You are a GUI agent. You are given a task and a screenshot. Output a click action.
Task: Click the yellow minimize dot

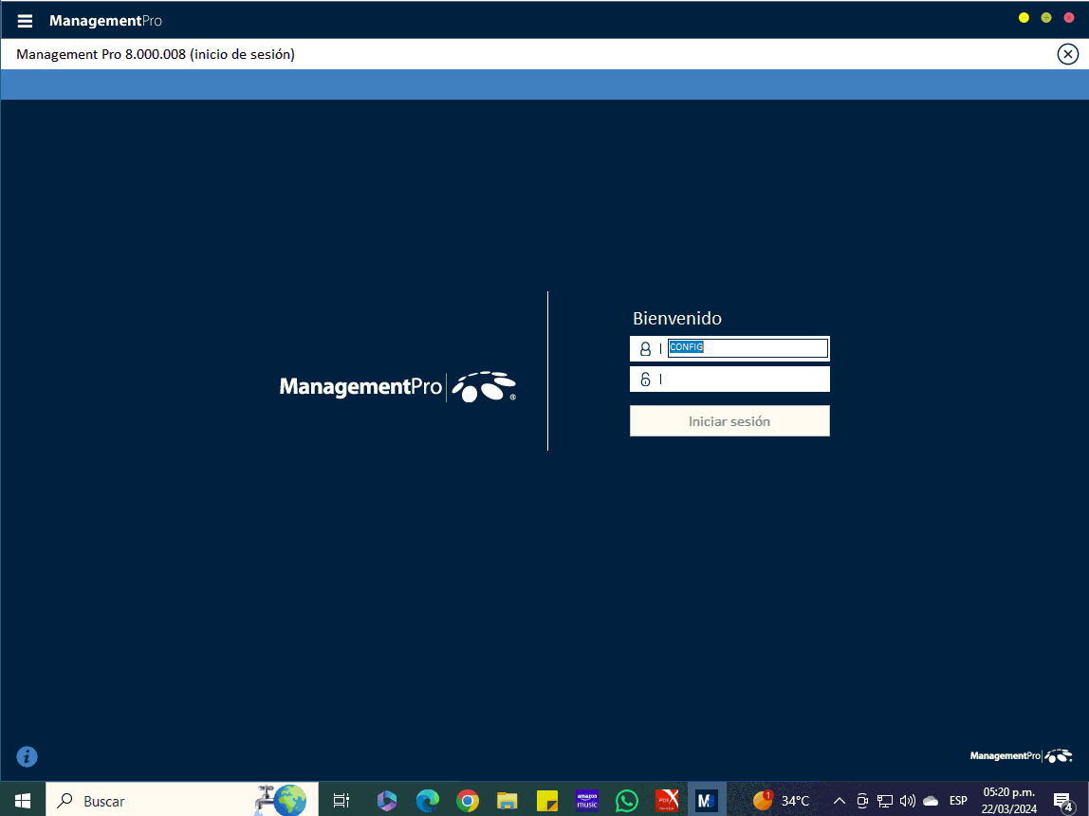pyautogui.click(x=1024, y=18)
